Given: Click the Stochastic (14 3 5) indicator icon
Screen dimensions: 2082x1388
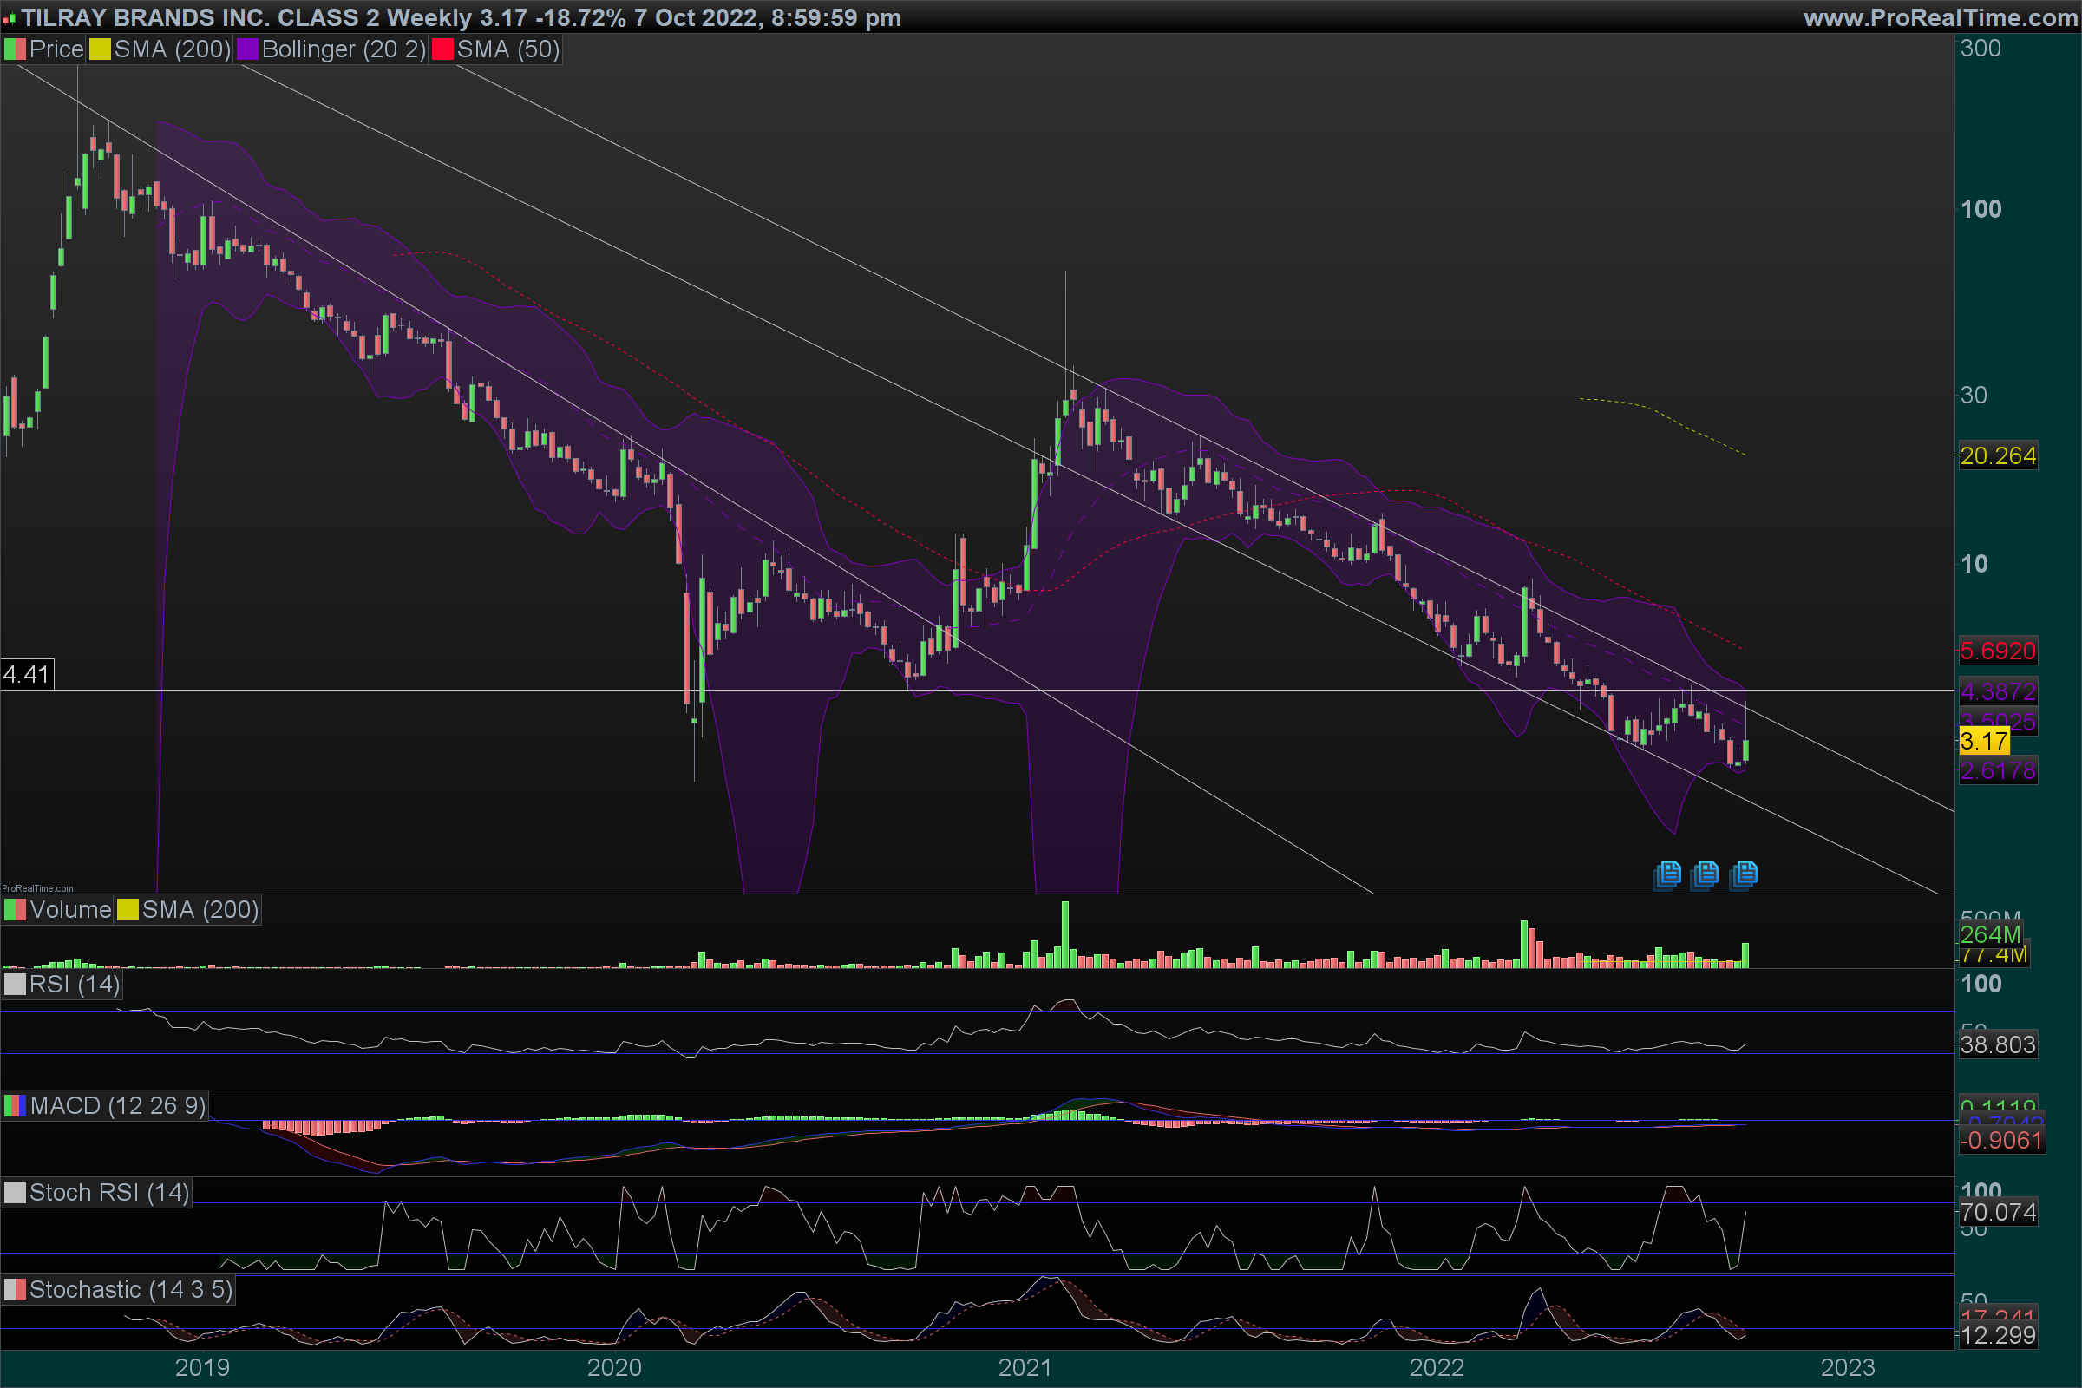Looking at the screenshot, I should pos(15,1290).
